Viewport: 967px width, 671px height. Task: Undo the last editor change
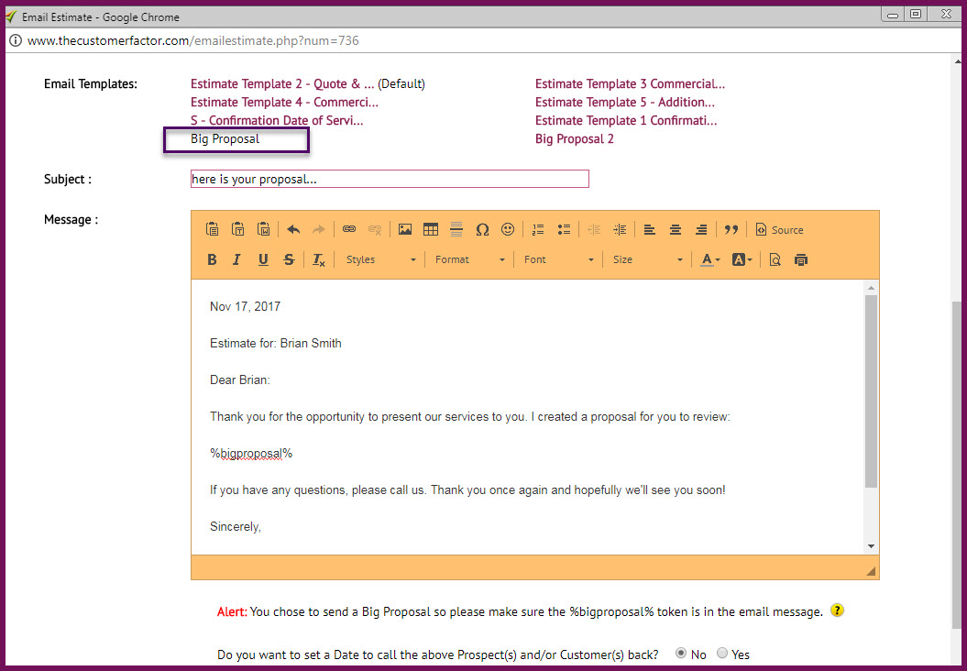pos(292,229)
